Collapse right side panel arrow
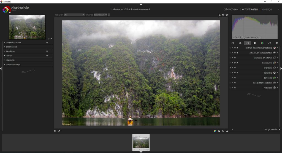This screenshot has height=153, width=282. pyautogui.click(x=281, y=69)
